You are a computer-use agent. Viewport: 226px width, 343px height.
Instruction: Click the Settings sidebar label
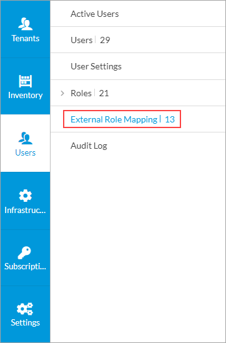pos(26,322)
